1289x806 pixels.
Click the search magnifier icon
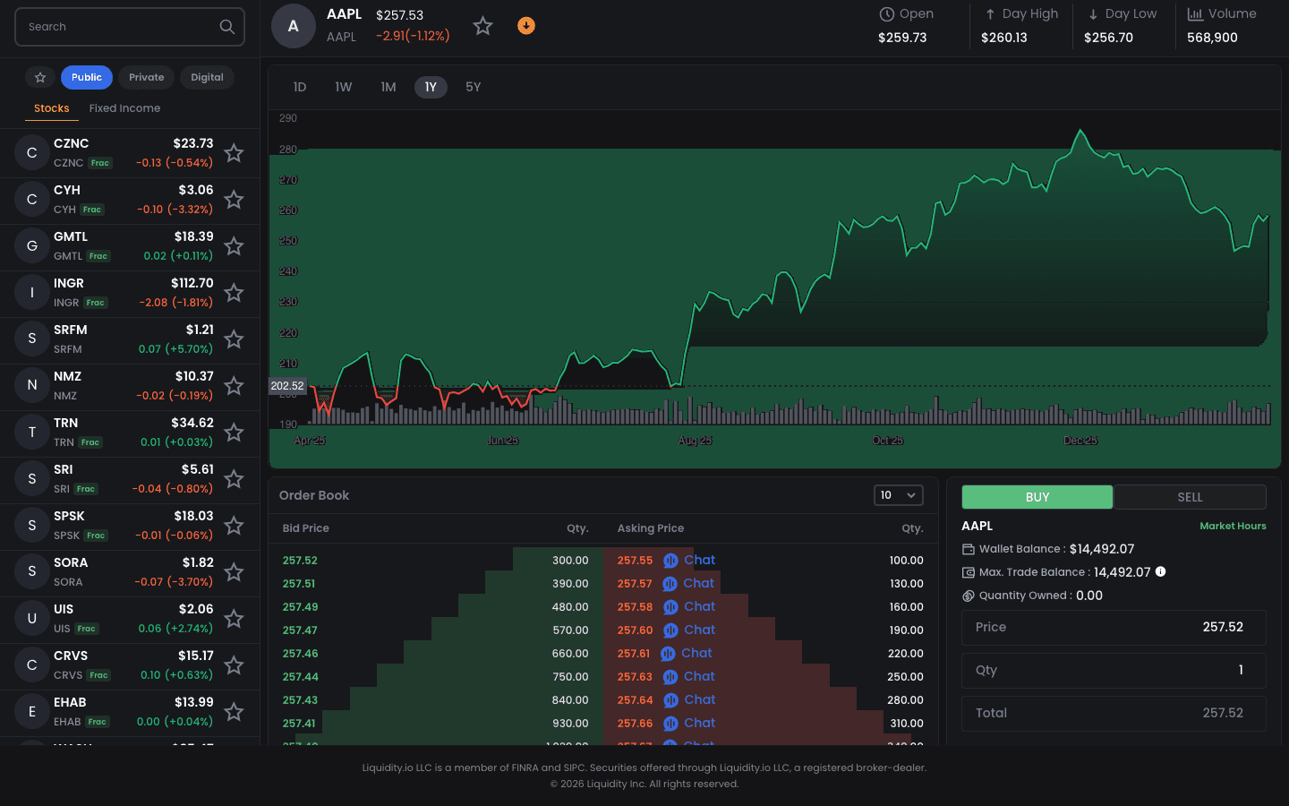click(x=226, y=27)
